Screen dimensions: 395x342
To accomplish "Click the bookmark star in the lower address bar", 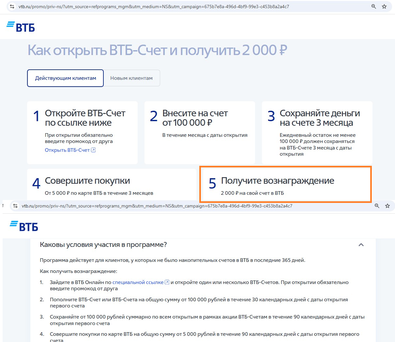I will tap(387, 206).
